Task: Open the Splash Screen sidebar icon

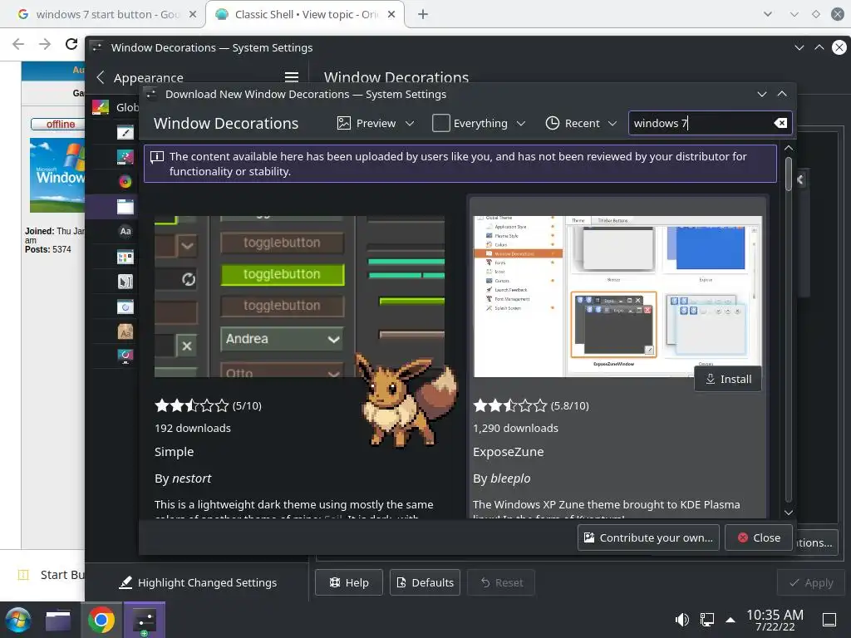Action: coord(125,356)
